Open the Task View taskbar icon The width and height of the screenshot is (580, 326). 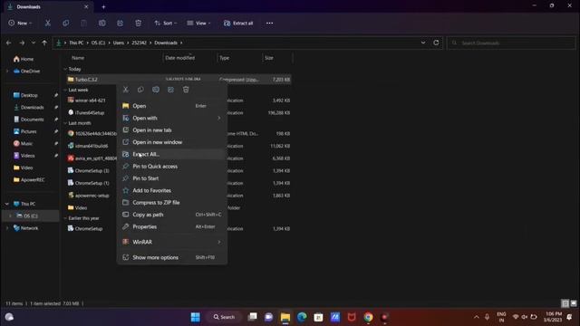[x=252, y=317]
